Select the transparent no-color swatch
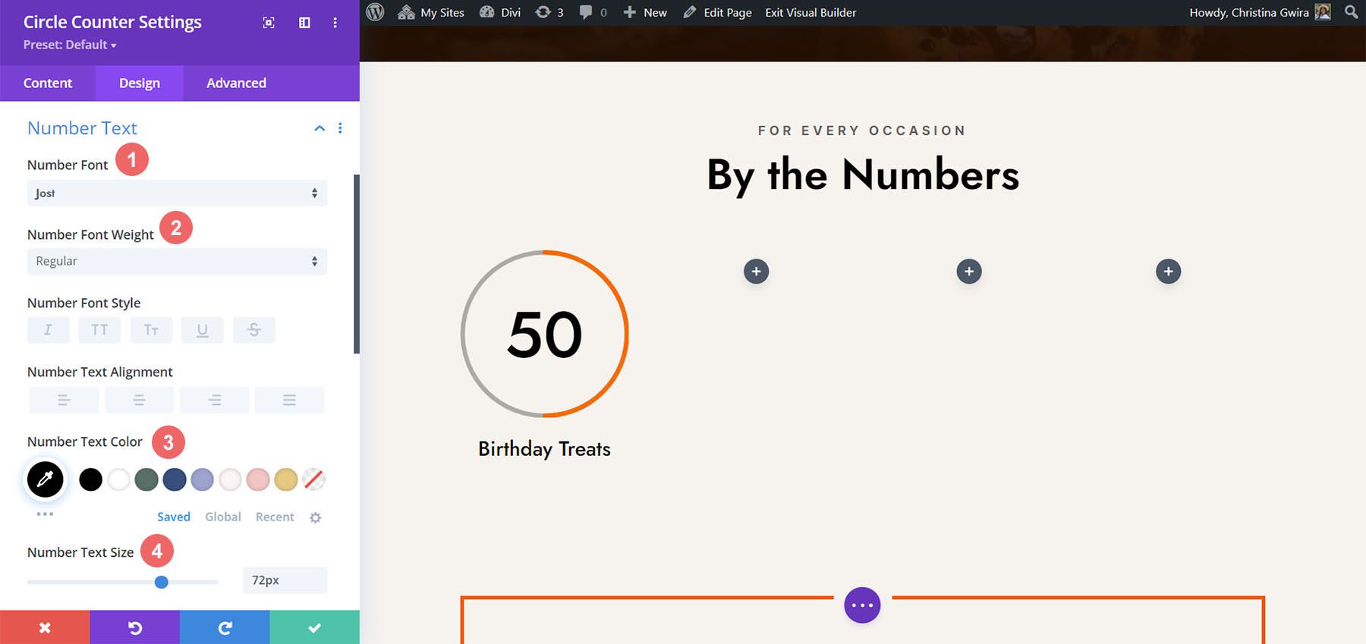The width and height of the screenshot is (1366, 644). click(313, 479)
